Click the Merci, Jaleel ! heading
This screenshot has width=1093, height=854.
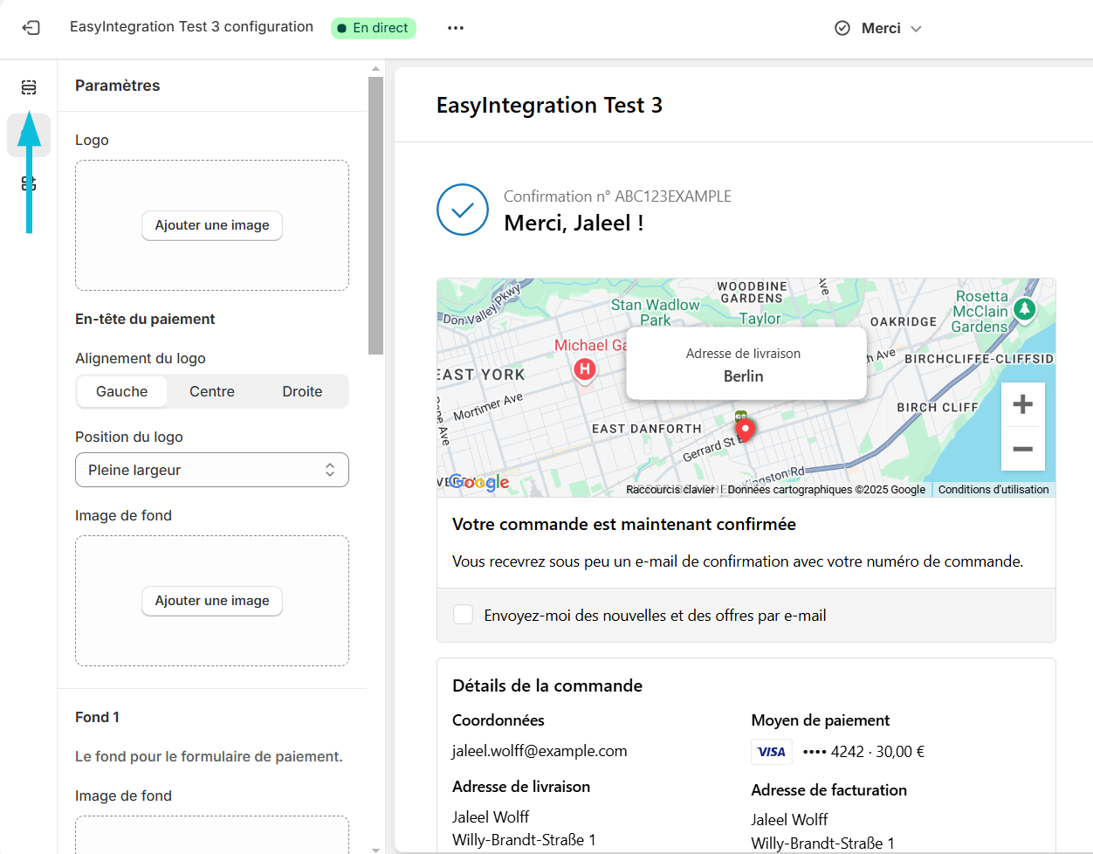574,224
